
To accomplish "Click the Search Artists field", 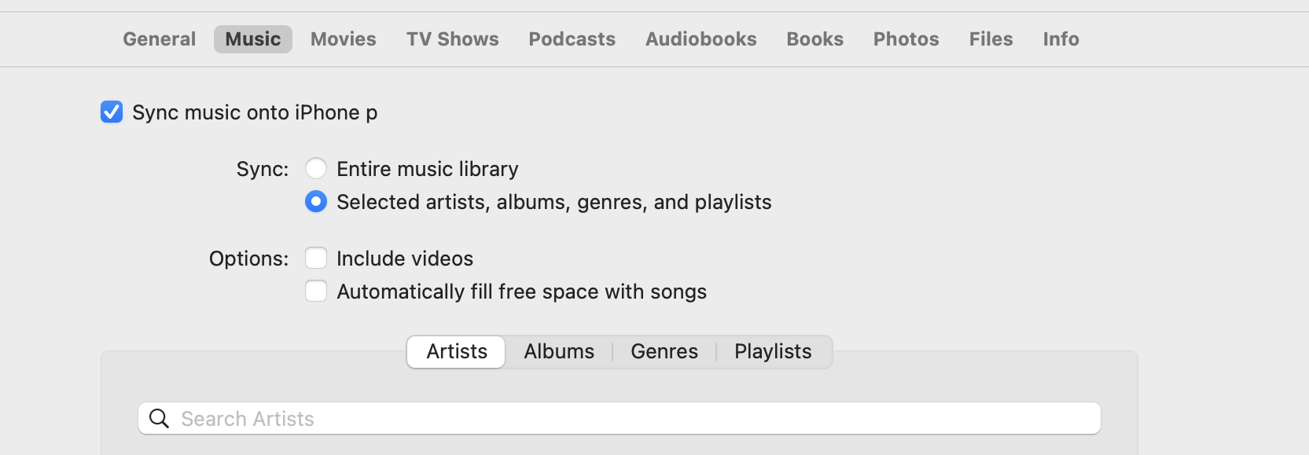I will click(x=629, y=419).
